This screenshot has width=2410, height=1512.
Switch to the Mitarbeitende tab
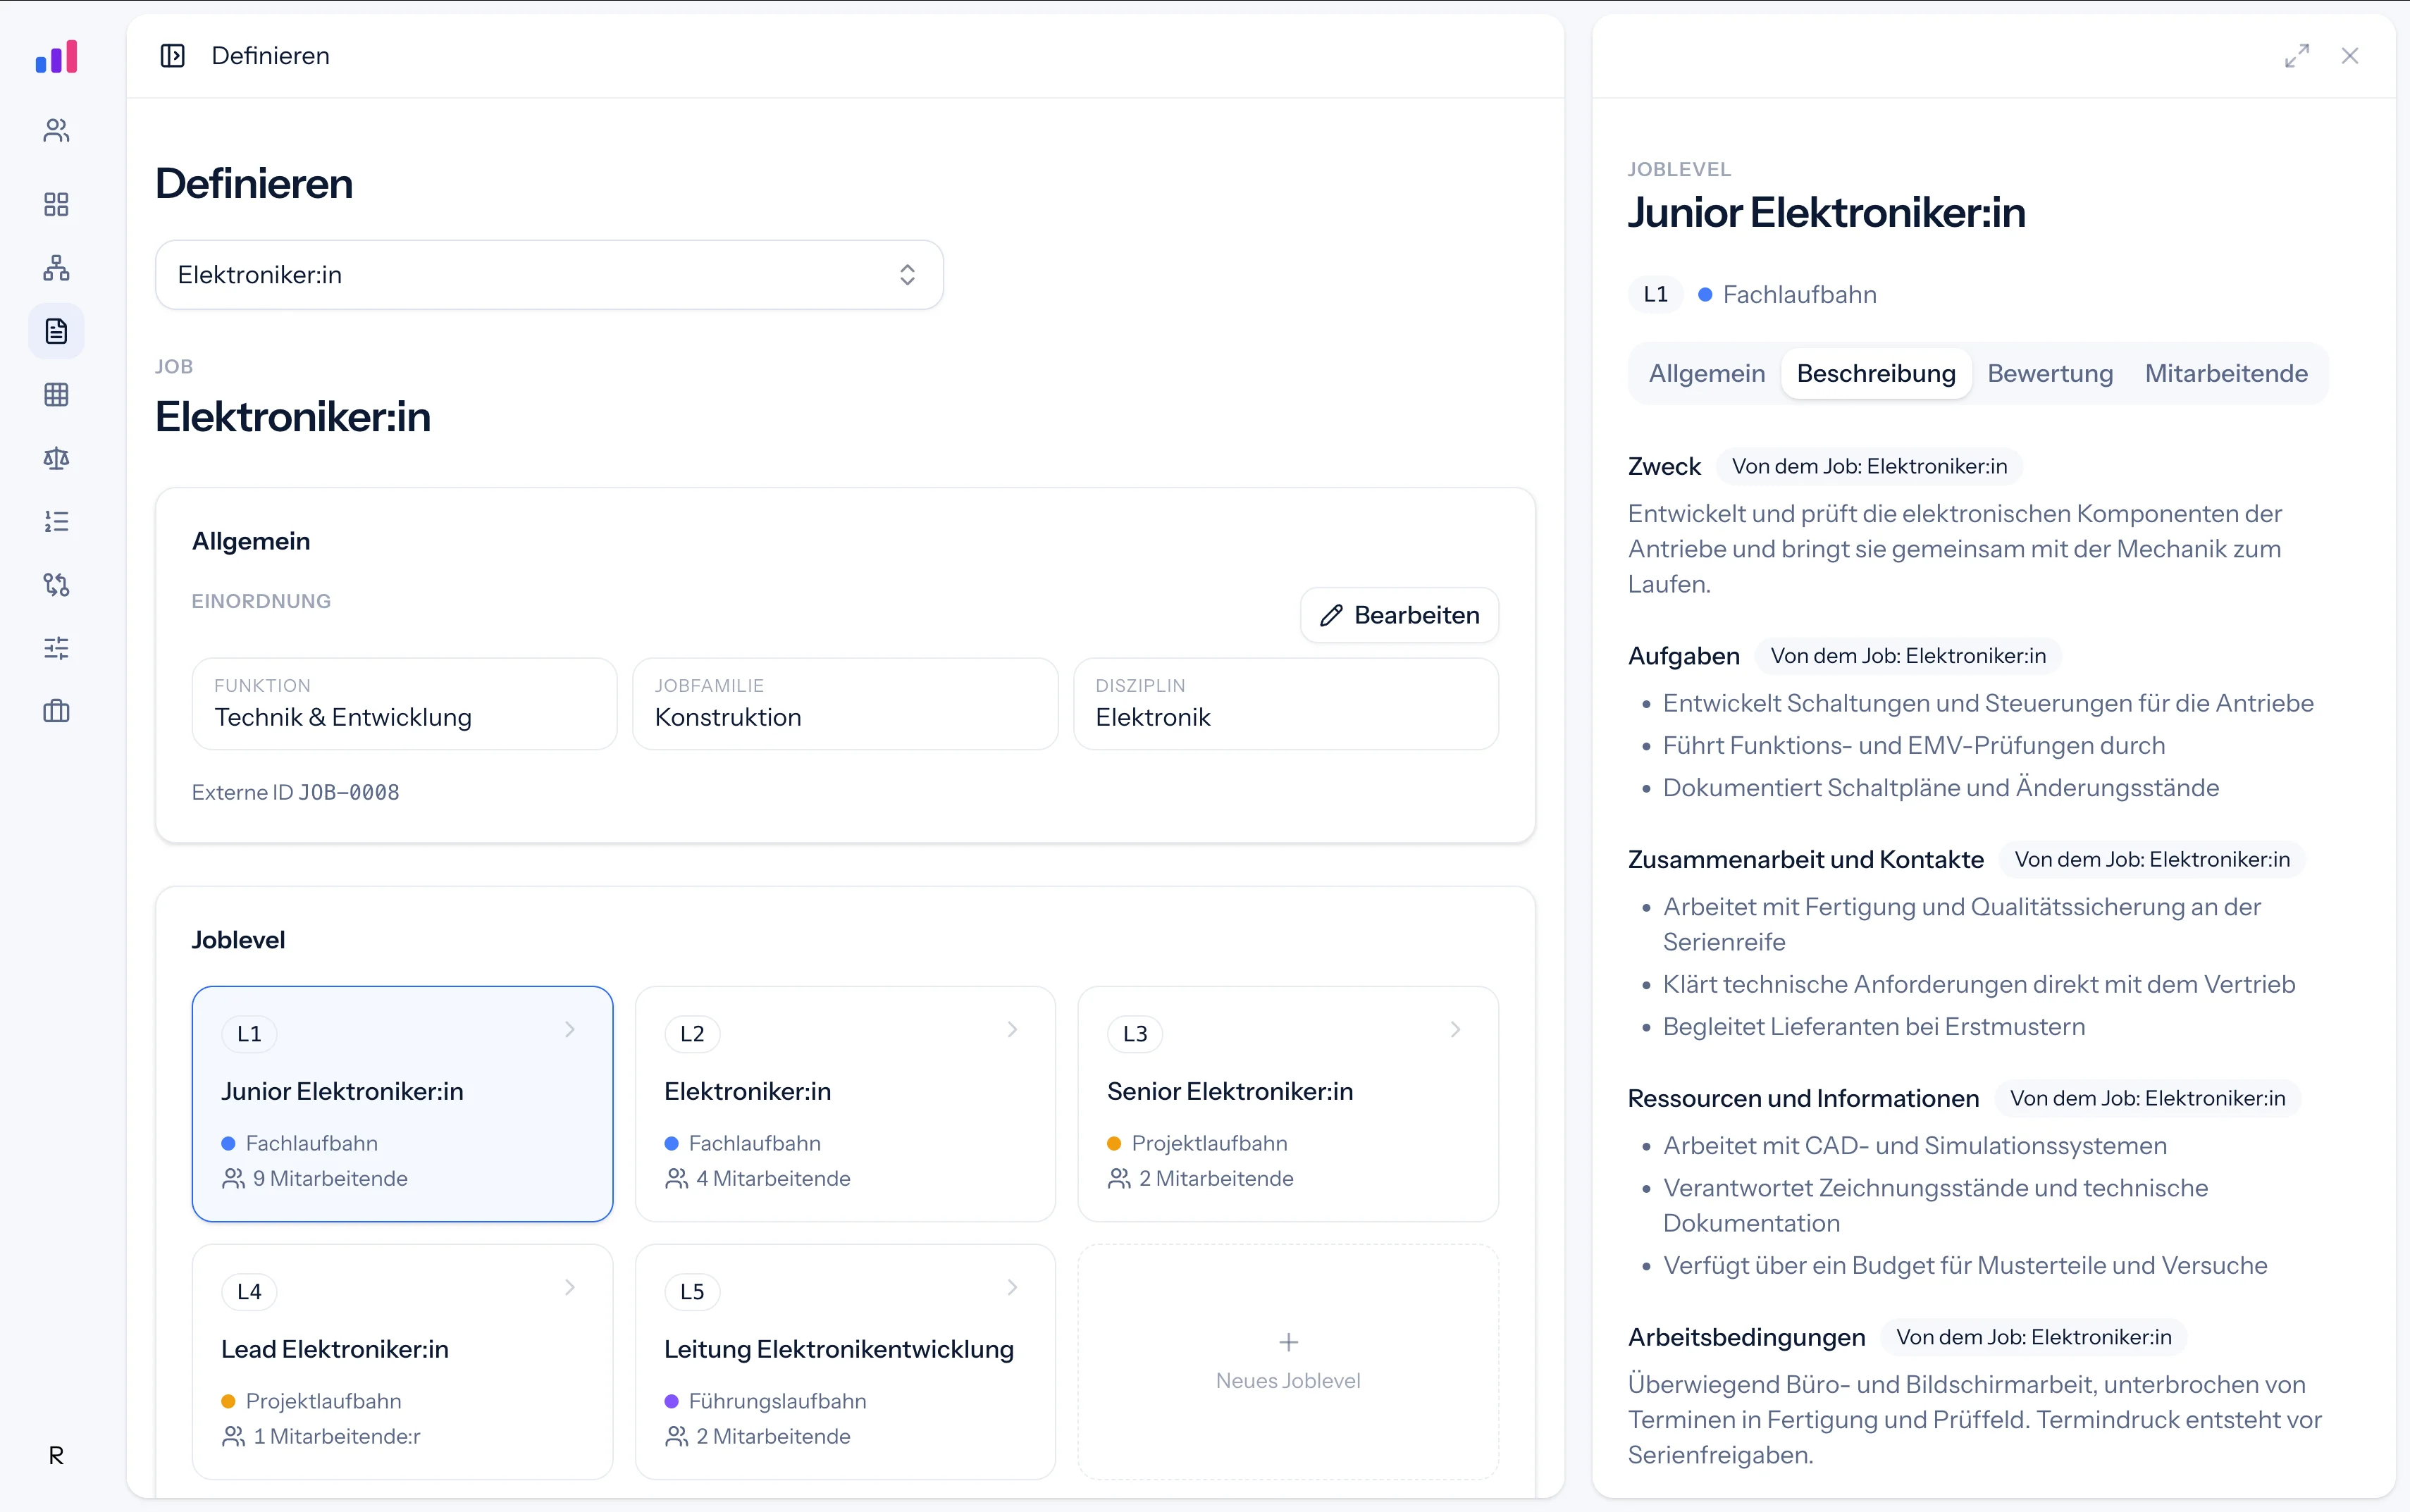point(2226,374)
